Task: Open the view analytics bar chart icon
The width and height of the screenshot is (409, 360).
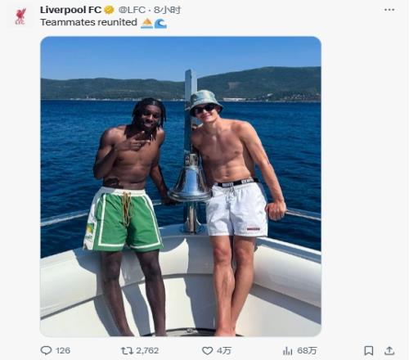Action: coord(288,351)
